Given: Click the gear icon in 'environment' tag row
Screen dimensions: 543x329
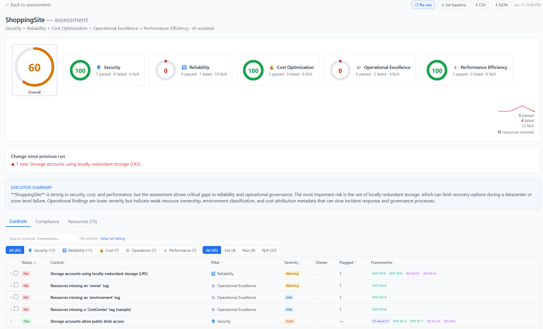Looking at the screenshot, I should point(213,297).
